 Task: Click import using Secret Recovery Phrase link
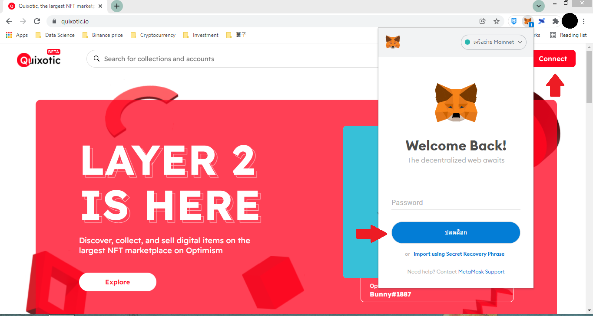click(459, 254)
